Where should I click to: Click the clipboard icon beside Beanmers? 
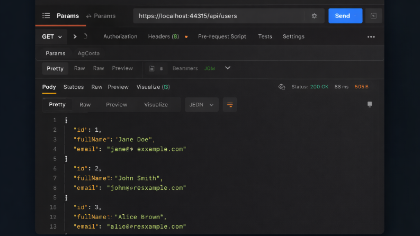[151, 68]
